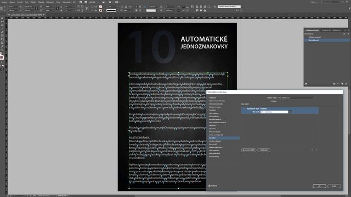Select the Selection tool in the left toolbox
Viewport: 351px width, 197px height.
click(2, 18)
